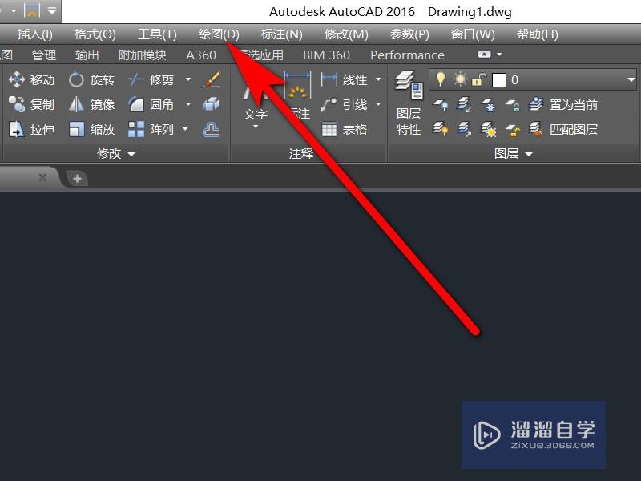Select the 移动 (Move) tool
641x481 pixels.
(31, 79)
